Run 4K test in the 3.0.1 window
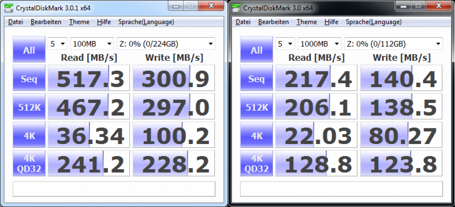 [29, 136]
